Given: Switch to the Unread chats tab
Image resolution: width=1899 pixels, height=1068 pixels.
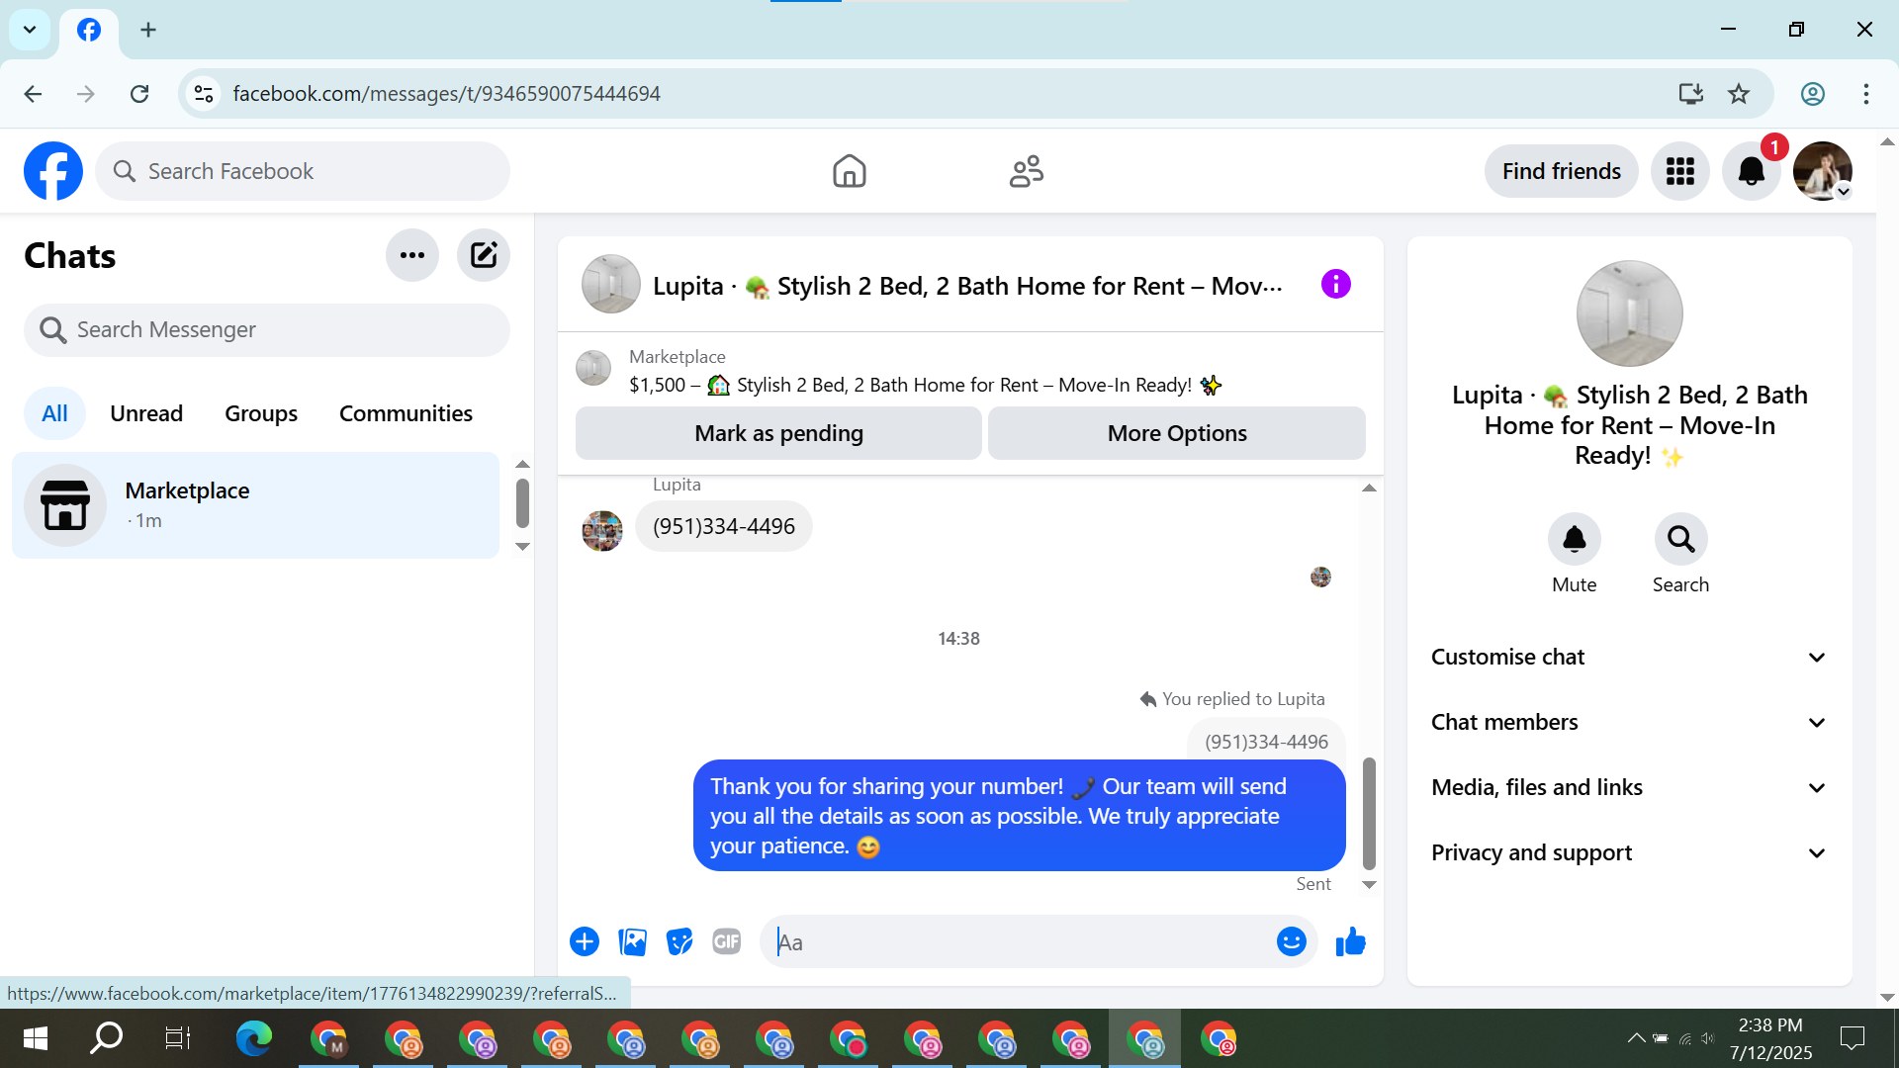Looking at the screenshot, I should coord(146,413).
